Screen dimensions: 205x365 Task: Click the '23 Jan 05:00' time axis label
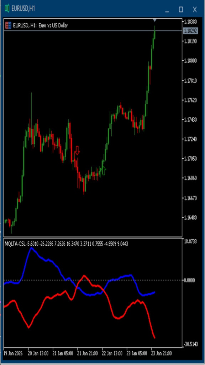click(x=137, y=353)
